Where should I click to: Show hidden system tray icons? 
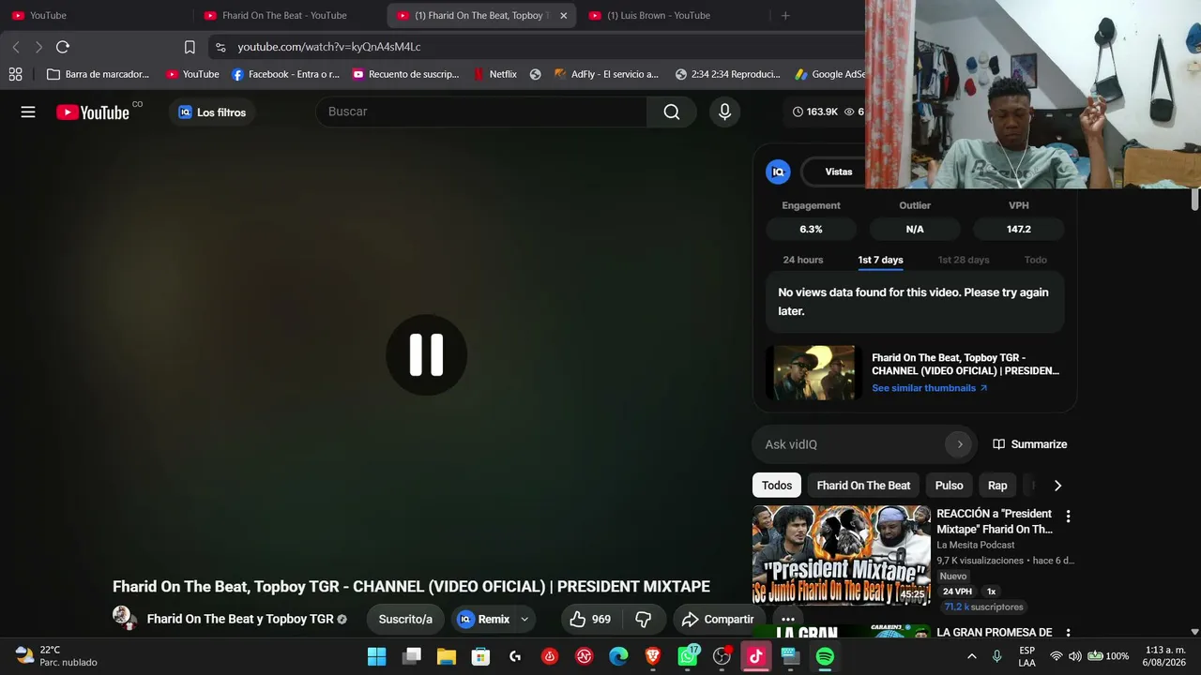click(x=971, y=656)
